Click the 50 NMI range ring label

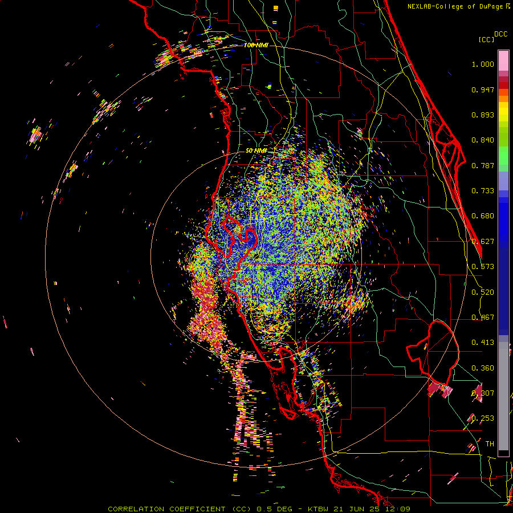pos(256,151)
